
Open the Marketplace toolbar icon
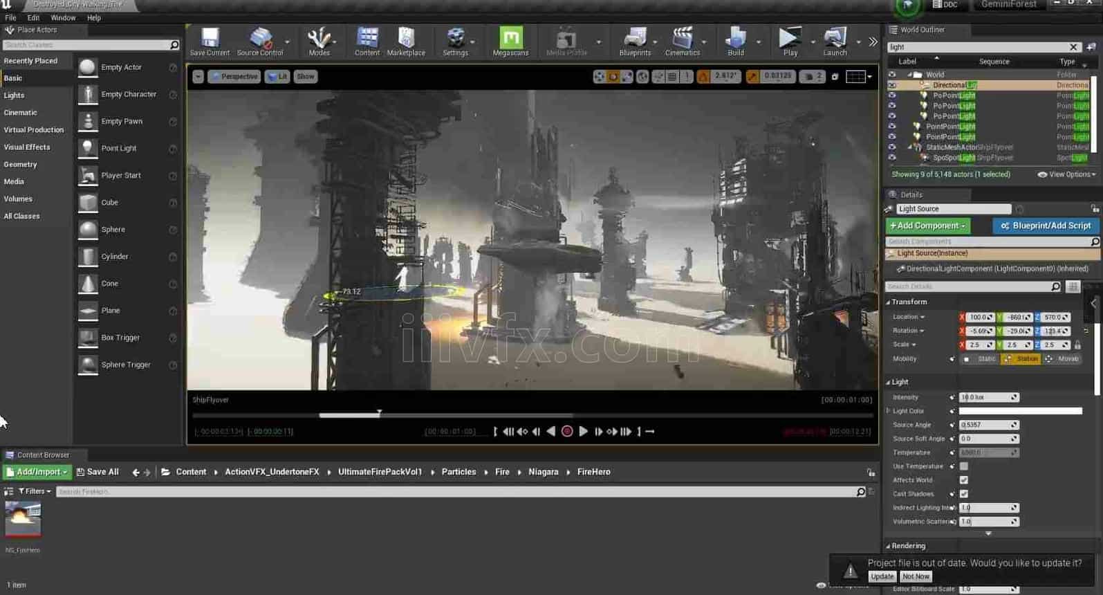(406, 42)
